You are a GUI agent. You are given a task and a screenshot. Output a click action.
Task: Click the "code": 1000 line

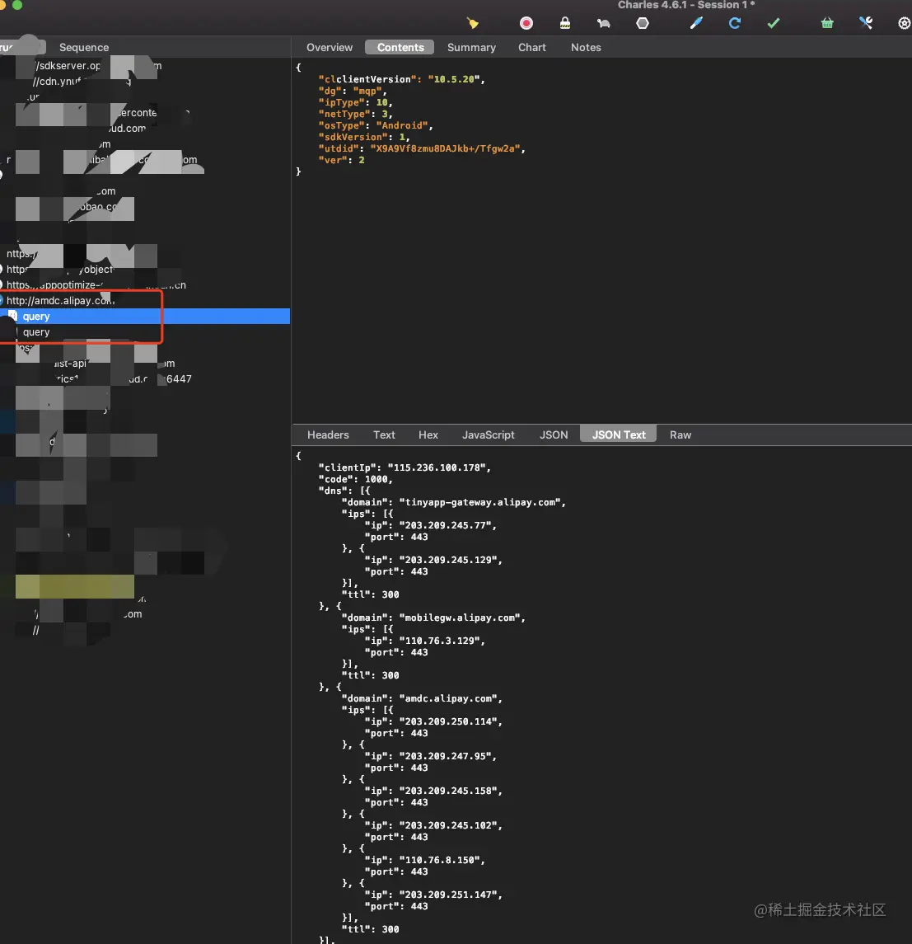[x=356, y=479]
